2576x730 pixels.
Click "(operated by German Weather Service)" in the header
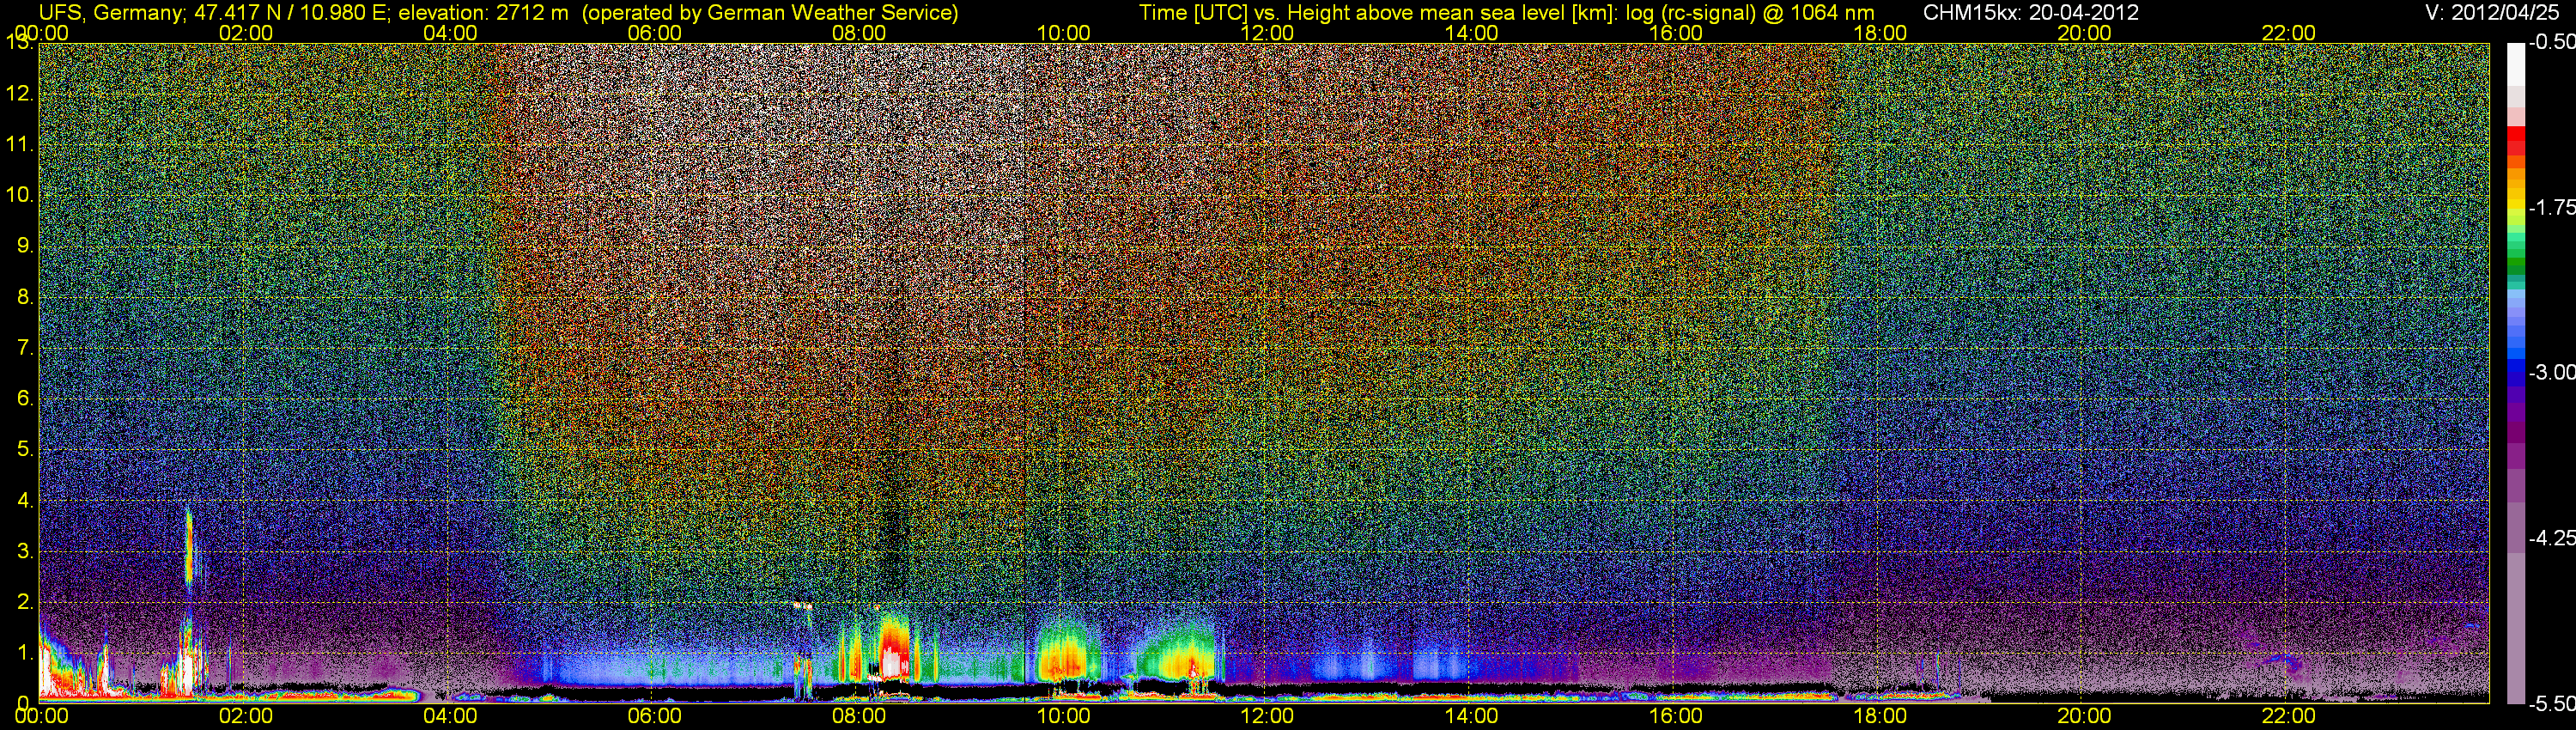770,12
